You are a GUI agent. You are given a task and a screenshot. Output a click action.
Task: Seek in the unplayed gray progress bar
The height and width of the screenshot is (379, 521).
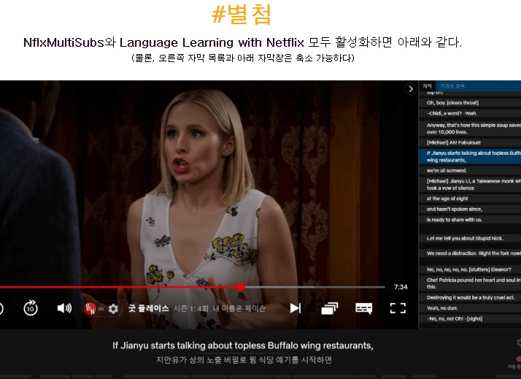click(x=315, y=287)
